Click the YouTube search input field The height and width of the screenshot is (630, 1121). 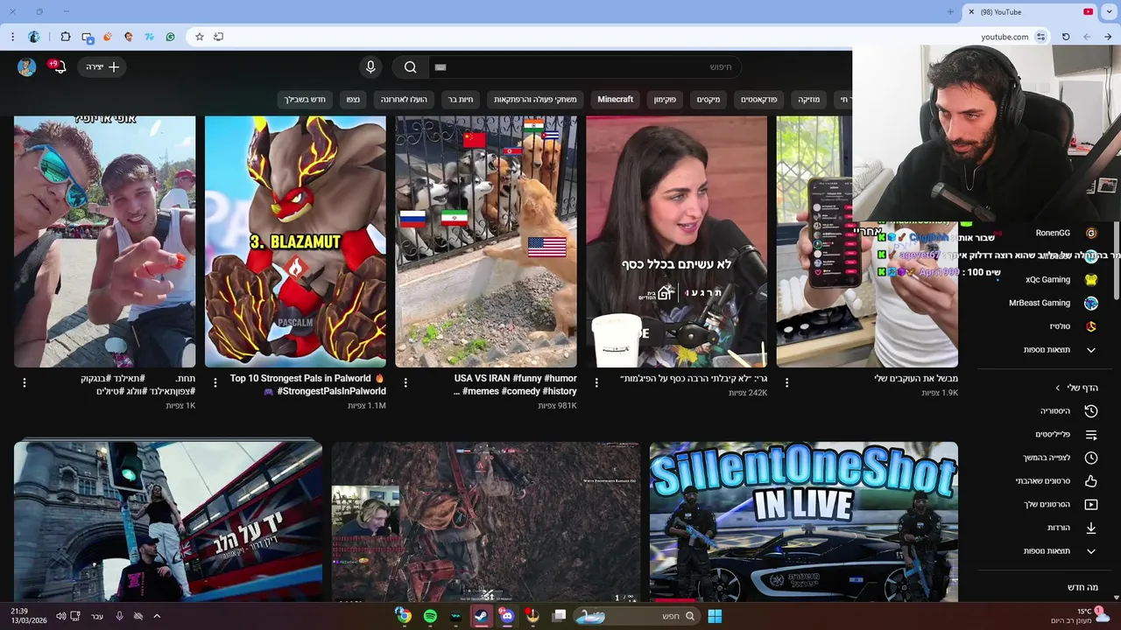587,66
